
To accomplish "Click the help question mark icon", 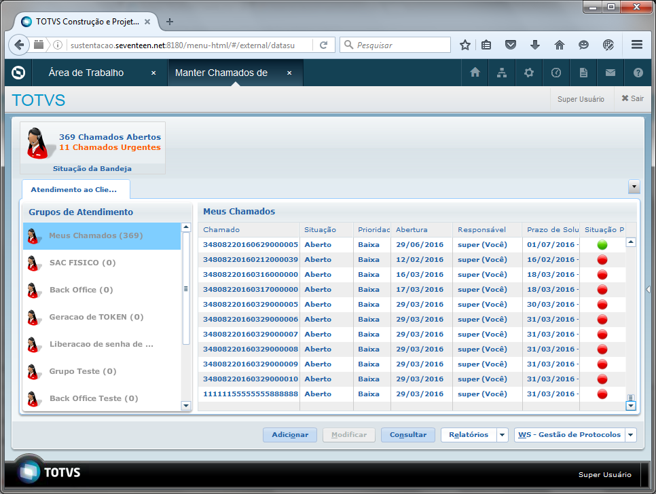I will click(x=638, y=73).
